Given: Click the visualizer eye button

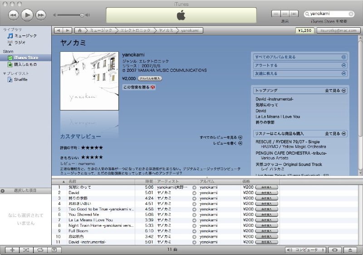Looking at the screenshot, I should [x=334, y=250].
